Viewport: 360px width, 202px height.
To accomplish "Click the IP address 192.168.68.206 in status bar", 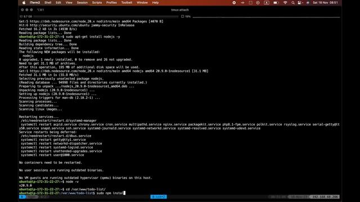I will [325, 197].
